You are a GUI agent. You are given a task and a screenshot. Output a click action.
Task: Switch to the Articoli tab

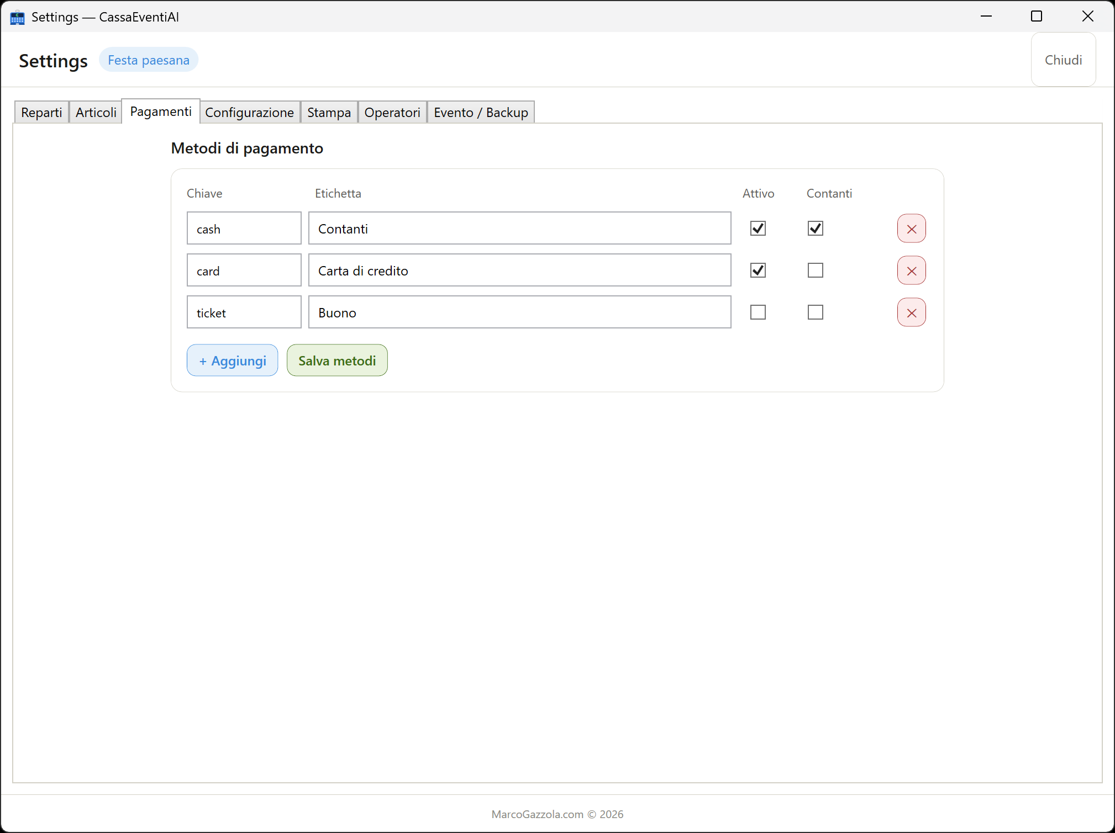coord(96,112)
